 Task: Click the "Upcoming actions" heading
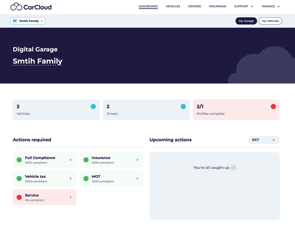coord(170,140)
